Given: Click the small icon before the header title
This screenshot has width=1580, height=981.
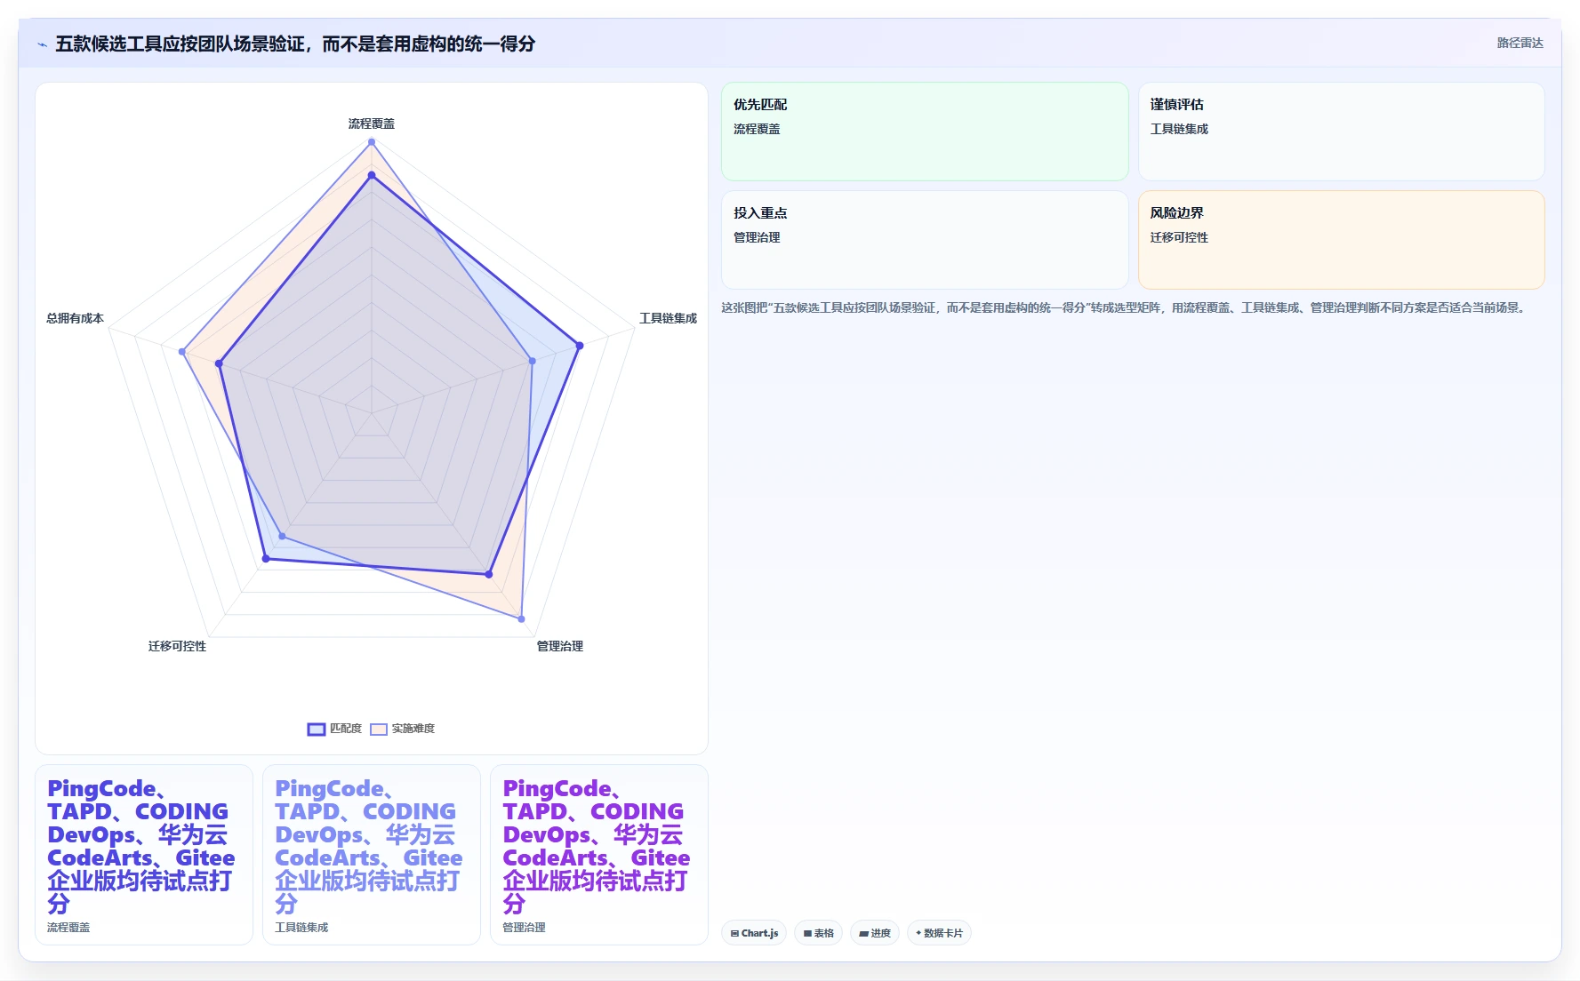Looking at the screenshot, I should [x=42, y=44].
